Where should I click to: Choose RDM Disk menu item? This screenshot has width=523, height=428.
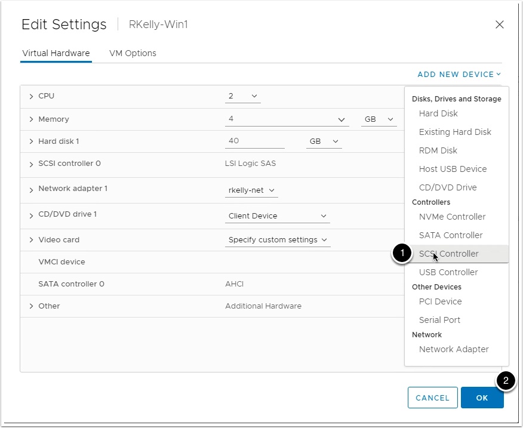click(x=438, y=150)
